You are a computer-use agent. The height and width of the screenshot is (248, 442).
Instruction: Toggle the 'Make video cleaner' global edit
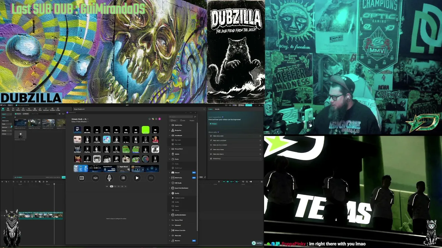click(x=236, y=154)
